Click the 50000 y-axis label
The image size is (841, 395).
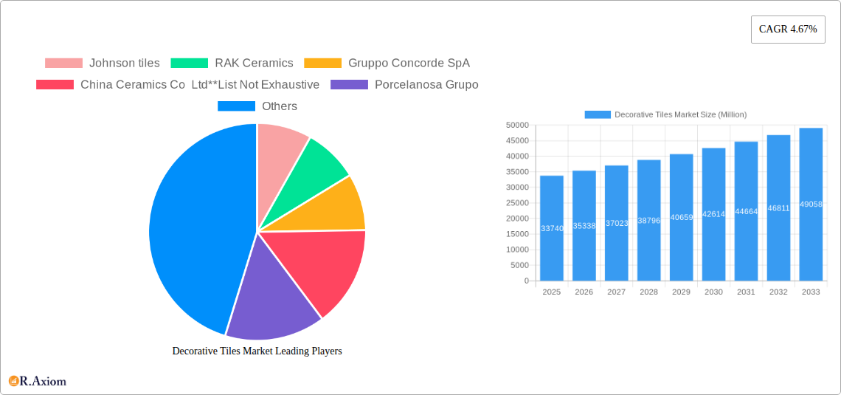click(518, 125)
